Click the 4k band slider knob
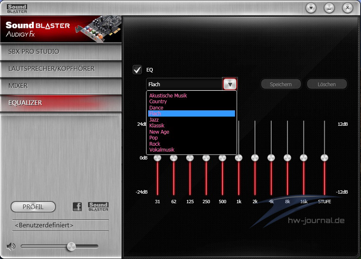The width and height of the screenshot is (361, 259). tap(271, 158)
